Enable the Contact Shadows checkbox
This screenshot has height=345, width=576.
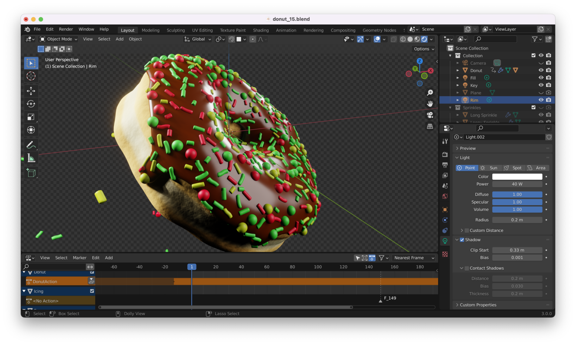467,268
